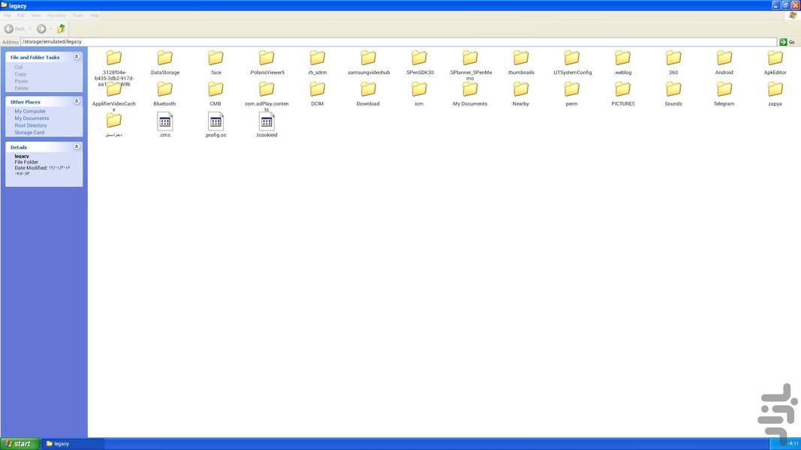
Task: Open the .profig.os file
Action: tap(215, 121)
